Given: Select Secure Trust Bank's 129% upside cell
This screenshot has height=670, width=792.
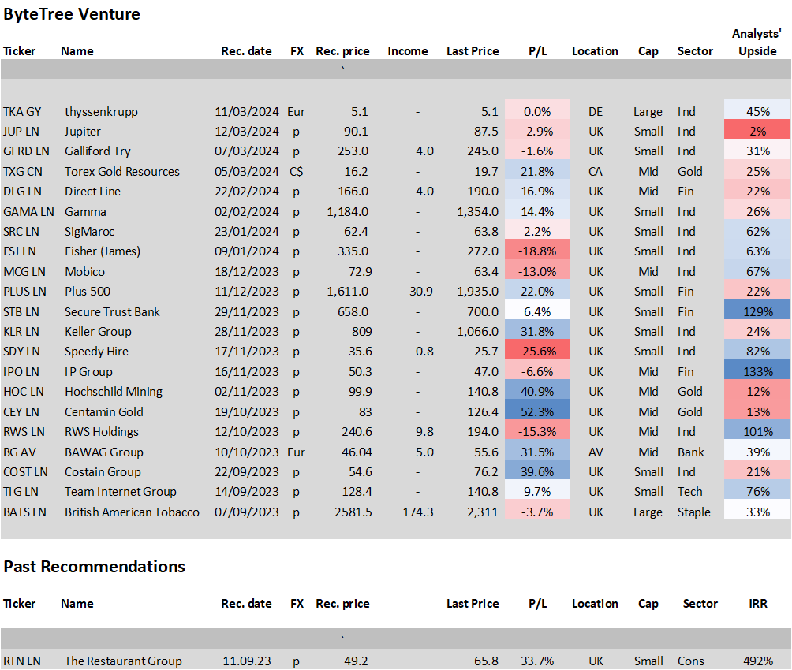Looking at the screenshot, I should click(x=757, y=312).
